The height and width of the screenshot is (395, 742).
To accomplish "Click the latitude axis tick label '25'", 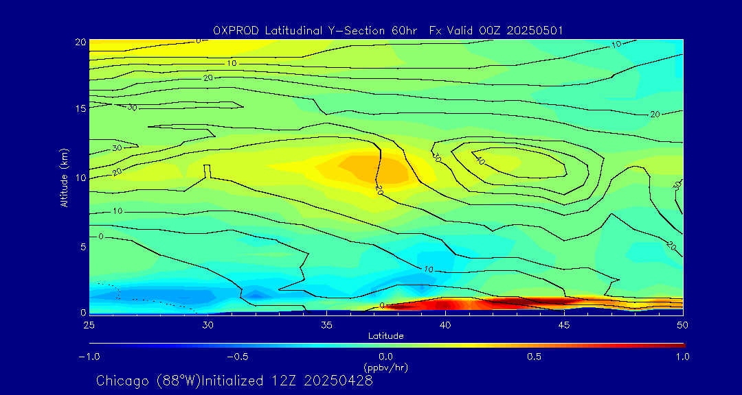I will (x=89, y=325).
